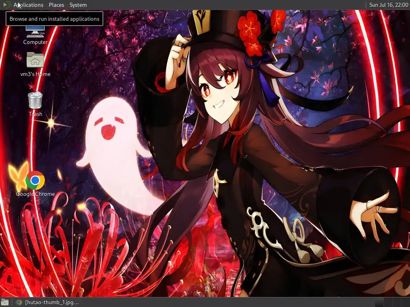The image size is (410, 307).
Task: Open the Applications menu
Action: click(x=28, y=5)
